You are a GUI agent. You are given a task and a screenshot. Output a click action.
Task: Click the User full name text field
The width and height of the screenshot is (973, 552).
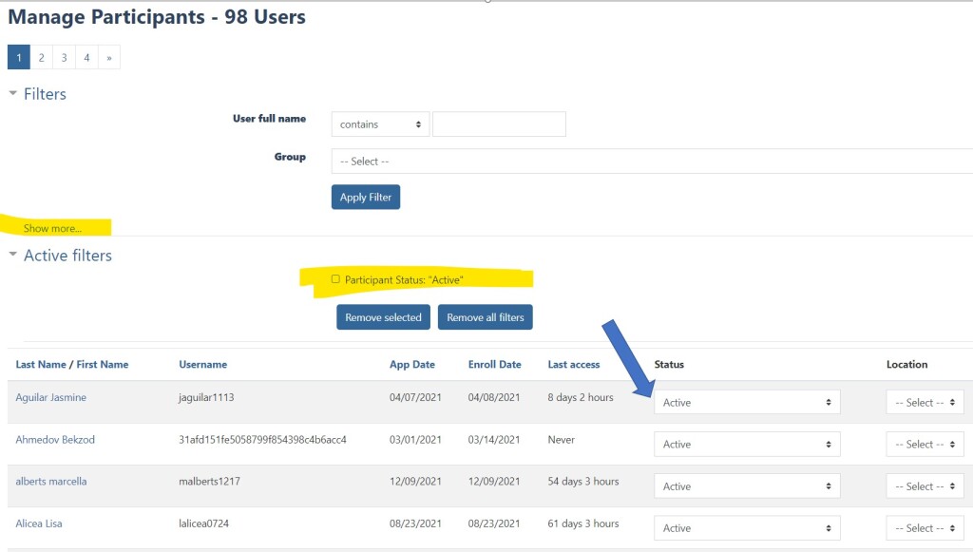click(499, 124)
